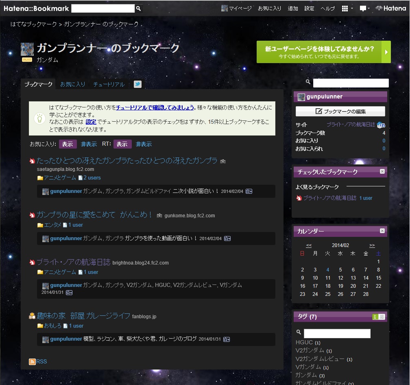Switch to the お気に入り tab
Screen dimensions: 410x385
73,84
